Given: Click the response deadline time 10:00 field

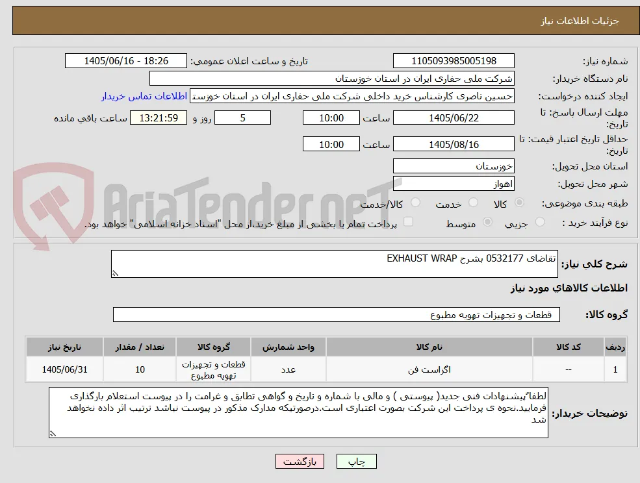Looking at the screenshot, I should (x=331, y=118).
